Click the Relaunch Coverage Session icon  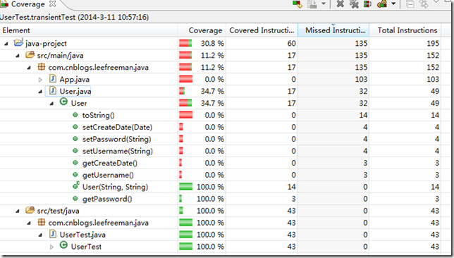coord(297,4)
